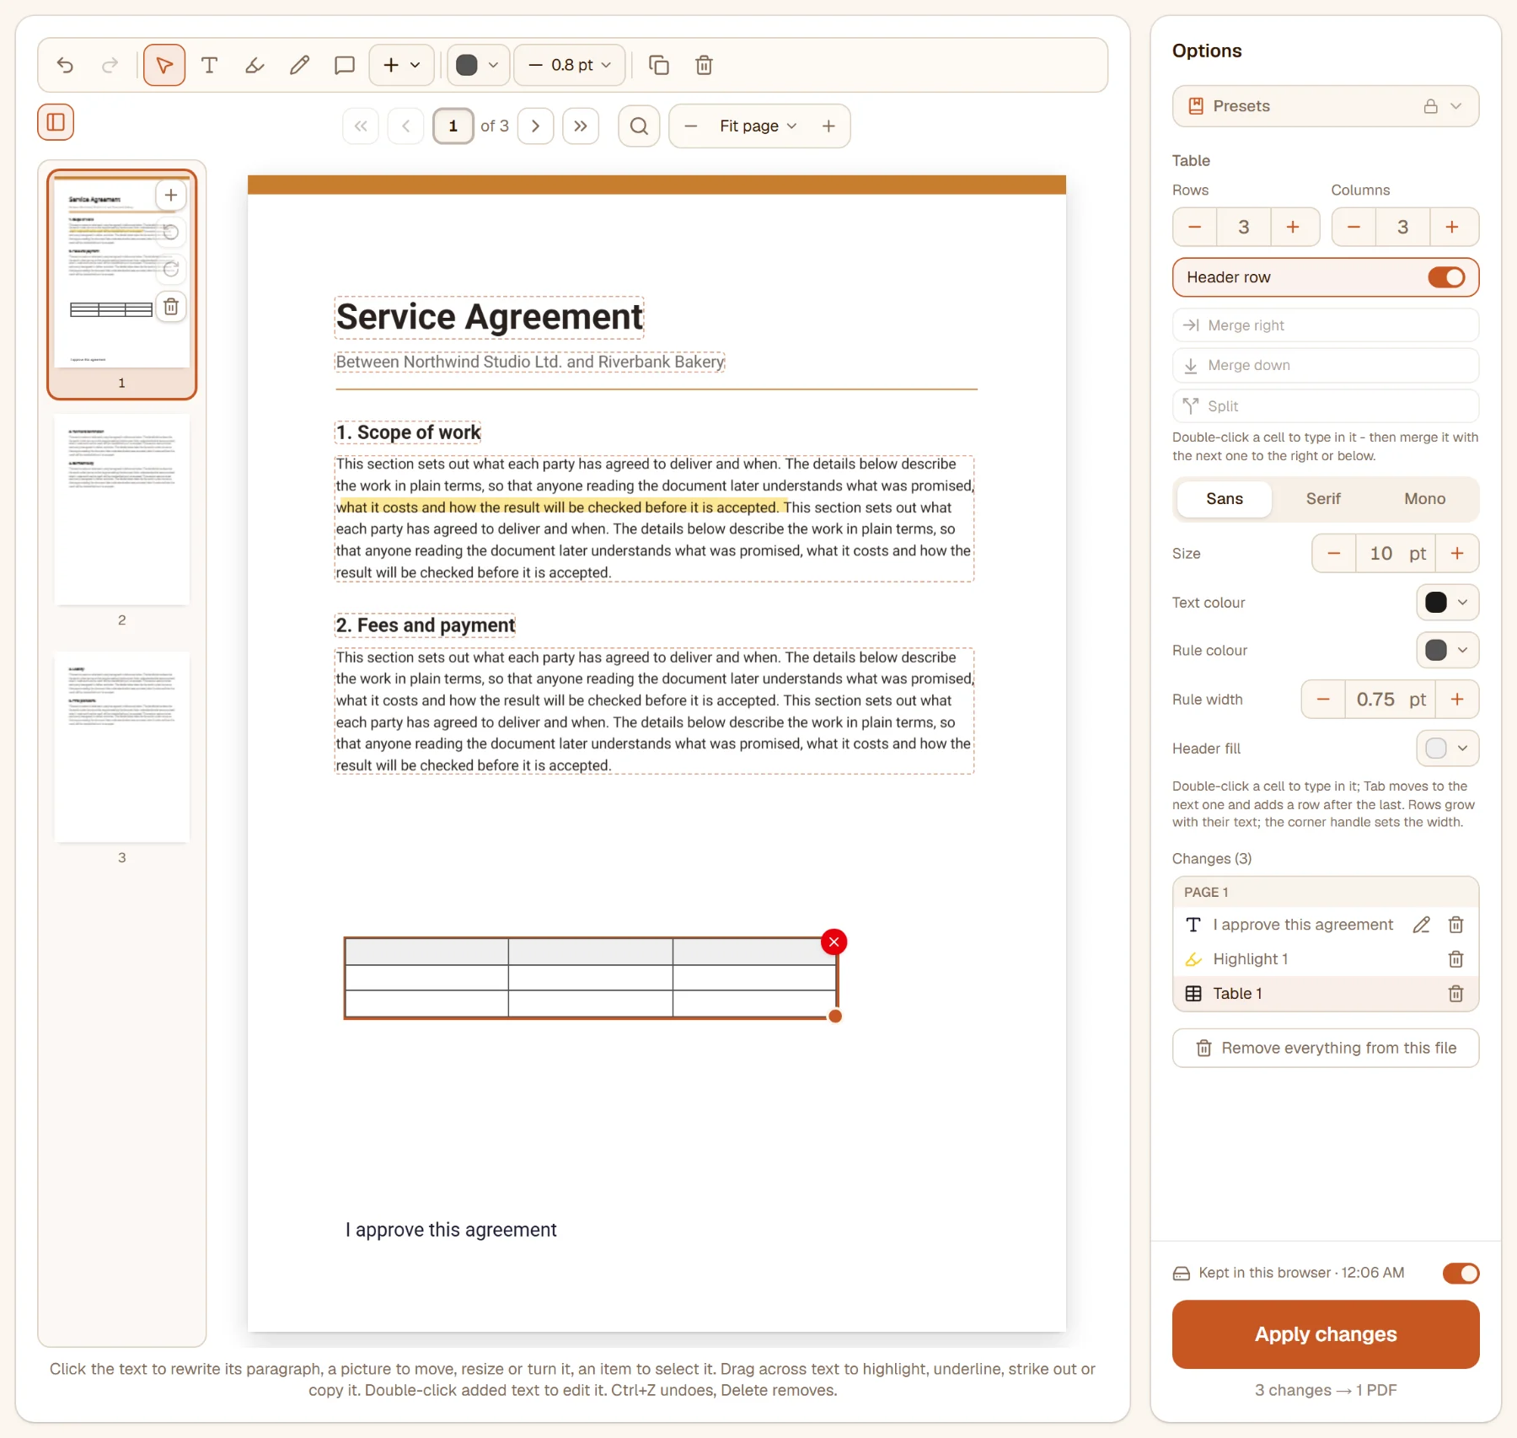Increase the Rows count

[x=1293, y=227]
